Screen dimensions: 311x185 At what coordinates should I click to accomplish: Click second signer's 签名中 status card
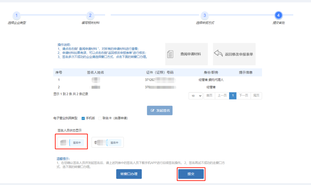pyautogui.click(x=108, y=142)
